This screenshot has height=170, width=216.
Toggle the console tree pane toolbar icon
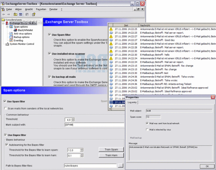20,14
